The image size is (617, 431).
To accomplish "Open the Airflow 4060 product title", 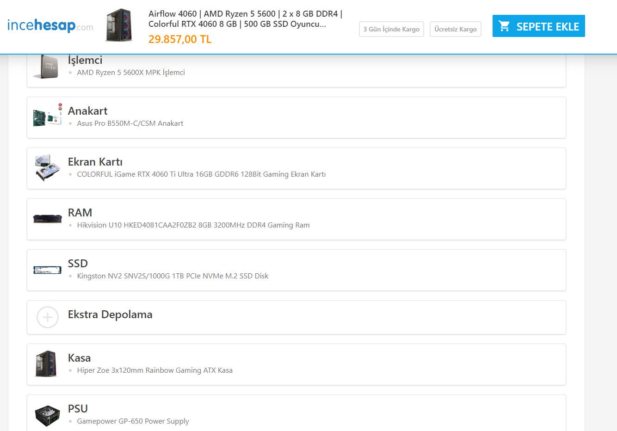I will (x=245, y=19).
